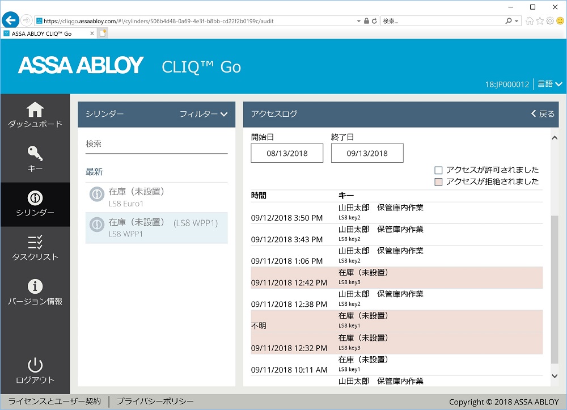Toggle アクセスが許可されました checkbox
The height and width of the screenshot is (410, 567).
(438, 170)
